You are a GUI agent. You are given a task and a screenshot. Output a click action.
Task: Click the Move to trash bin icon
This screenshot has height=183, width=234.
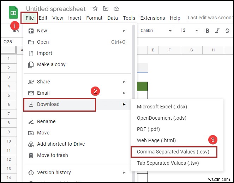(31, 156)
